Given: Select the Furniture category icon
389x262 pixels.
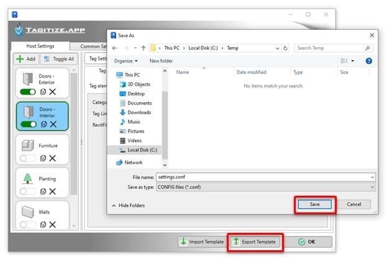Looking at the screenshot, I should 27,146.
